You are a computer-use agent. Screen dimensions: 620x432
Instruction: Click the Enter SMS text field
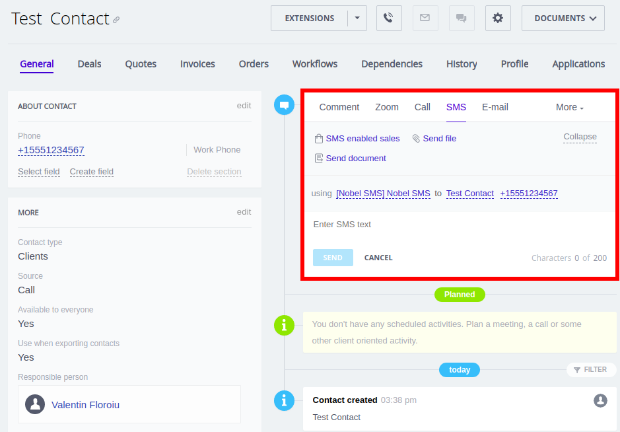pyautogui.click(x=459, y=225)
